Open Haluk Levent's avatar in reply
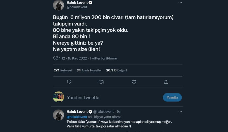 tap(58, 115)
